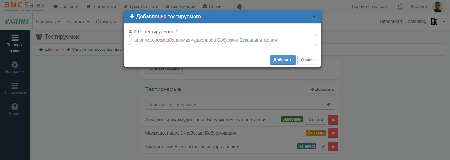The width and height of the screenshot is (450, 160).
Task: Clear search with the eraser icon button
Action: (x=328, y=105)
